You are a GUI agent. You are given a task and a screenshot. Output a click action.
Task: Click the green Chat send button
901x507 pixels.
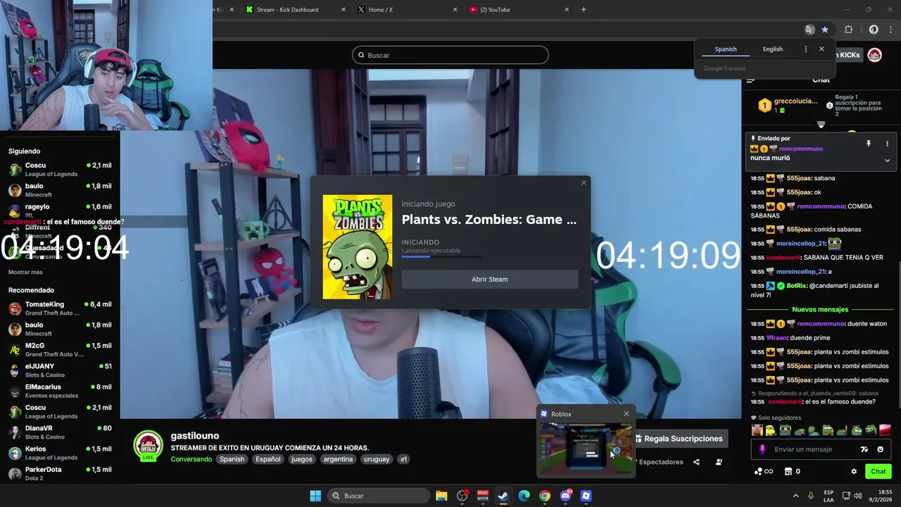click(878, 472)
